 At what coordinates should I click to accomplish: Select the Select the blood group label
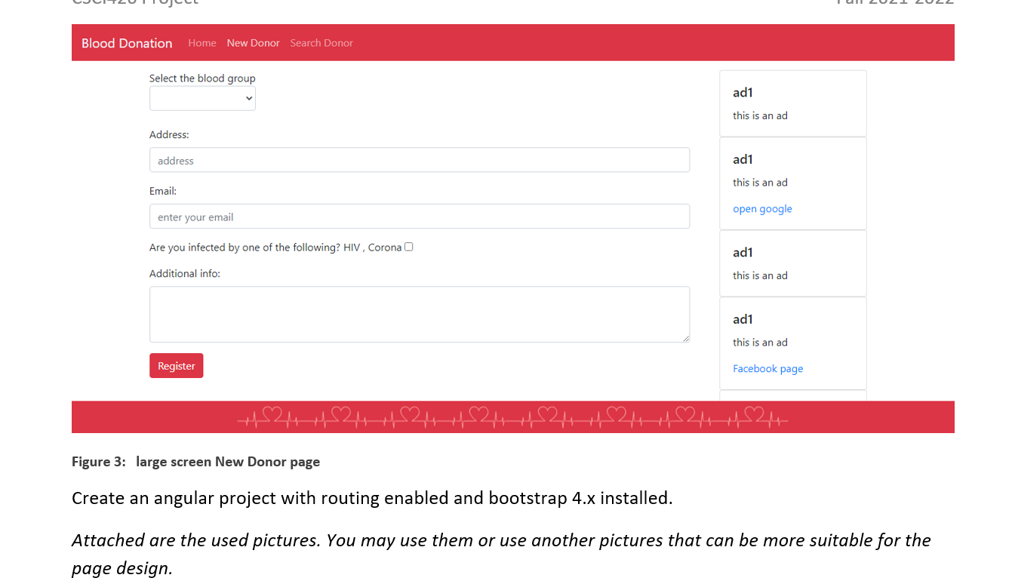202,78
